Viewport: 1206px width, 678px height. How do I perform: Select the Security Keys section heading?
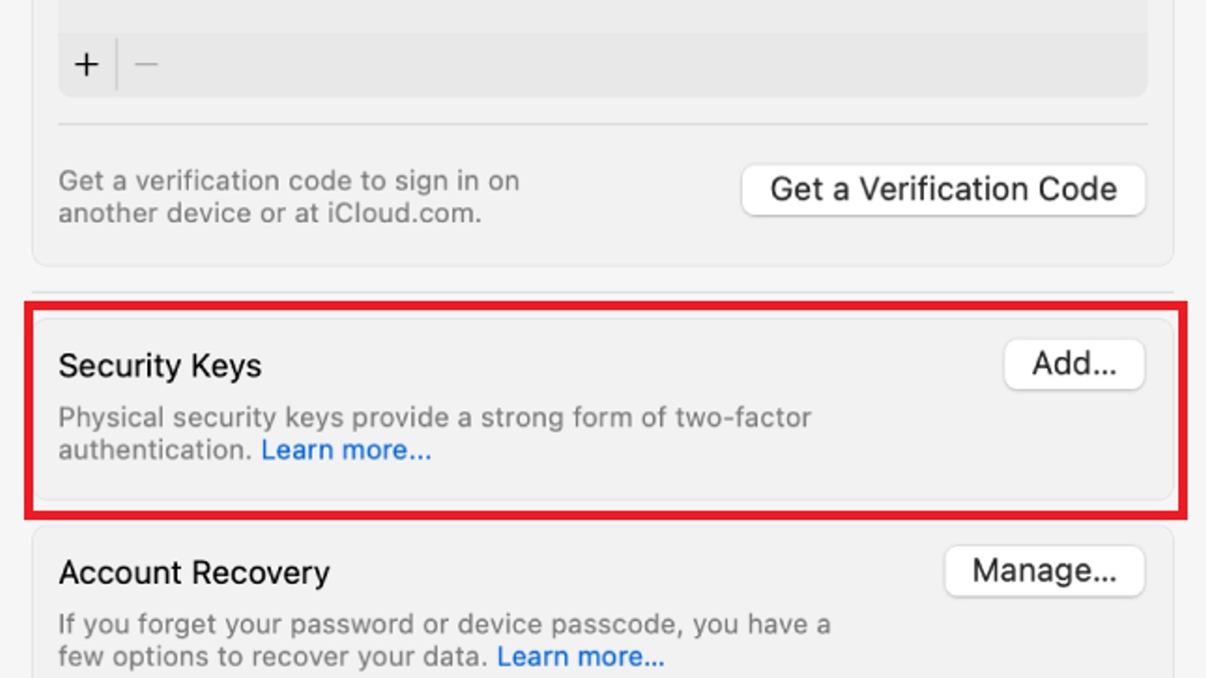[160, 366]
